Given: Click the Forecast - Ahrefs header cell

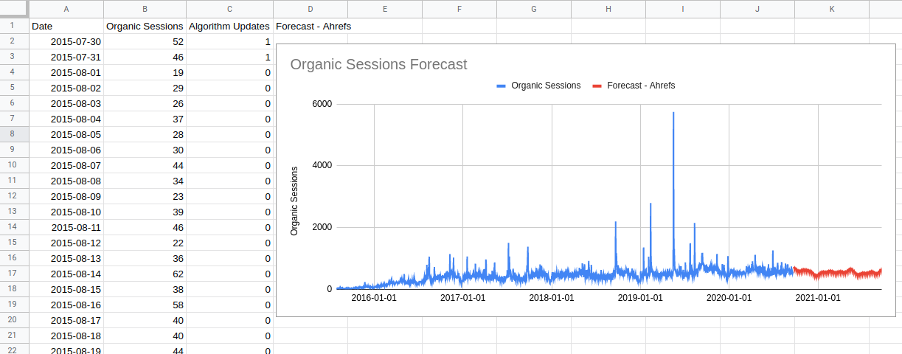Looking at the screenshot, I should (313, 26).
